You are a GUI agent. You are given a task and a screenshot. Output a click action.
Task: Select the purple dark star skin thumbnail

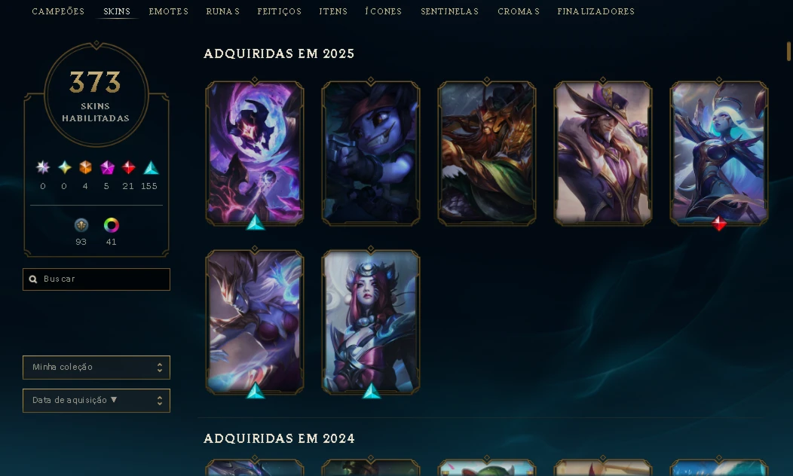pyautogui.click(x=254, y=153)
